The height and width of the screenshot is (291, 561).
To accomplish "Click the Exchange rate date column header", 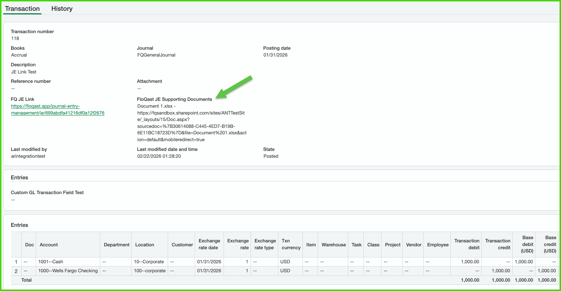I will 209,244.
